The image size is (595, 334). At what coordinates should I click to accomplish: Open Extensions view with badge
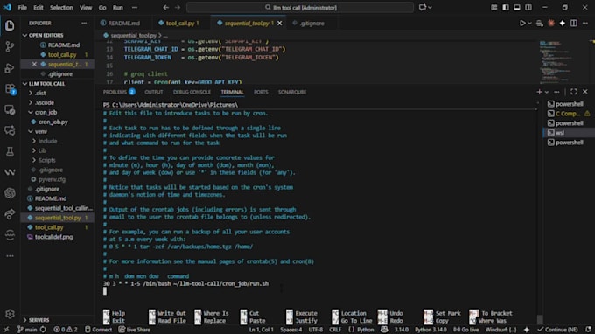coord(10,89)
